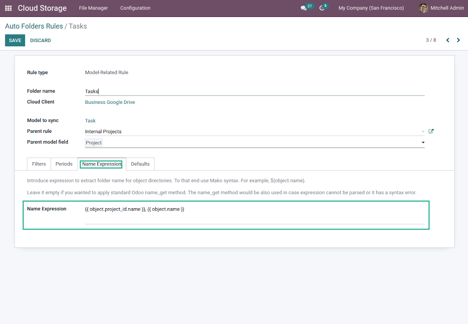Open the Configuration menu
The width and height of the screenshot is (468, 324).
(x=135, y=8)
